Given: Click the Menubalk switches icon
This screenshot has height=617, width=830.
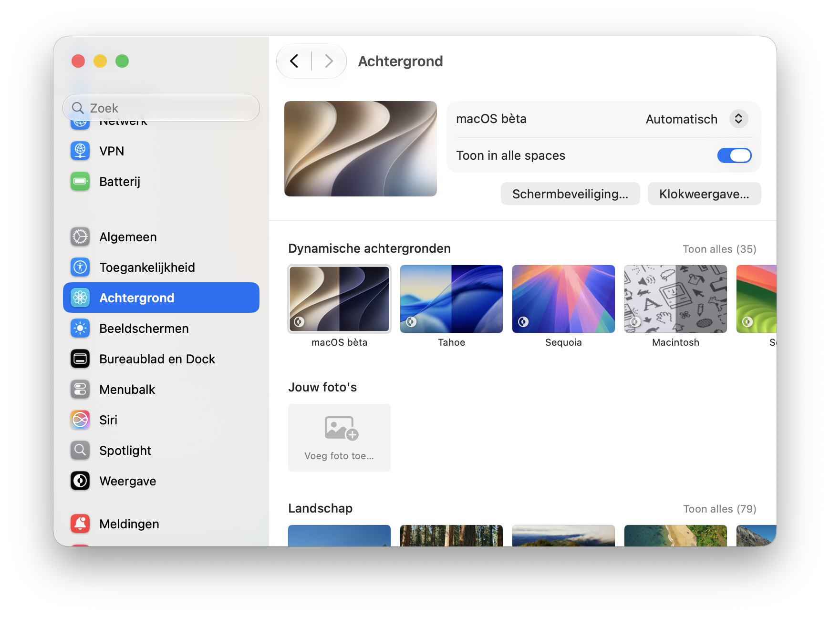Looking at the screenshot, I should coord(80,390).
